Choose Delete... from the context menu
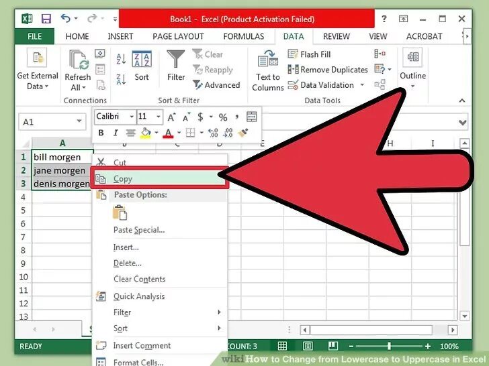This screenshot has width=489, height=366. (x=127, y=263)
